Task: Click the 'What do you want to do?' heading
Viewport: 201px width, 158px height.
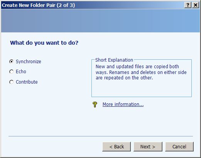Action: tap(44, 43)
